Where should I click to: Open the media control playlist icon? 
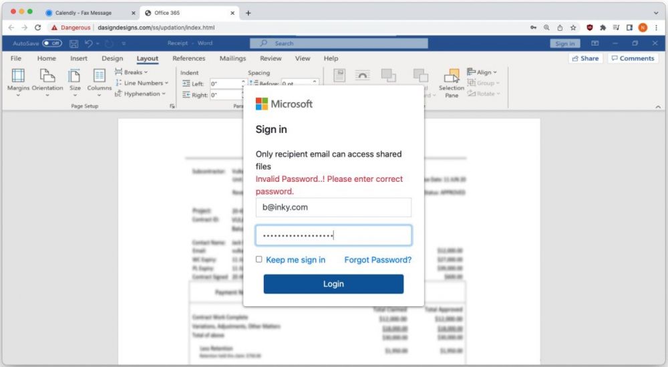[616, 27]
